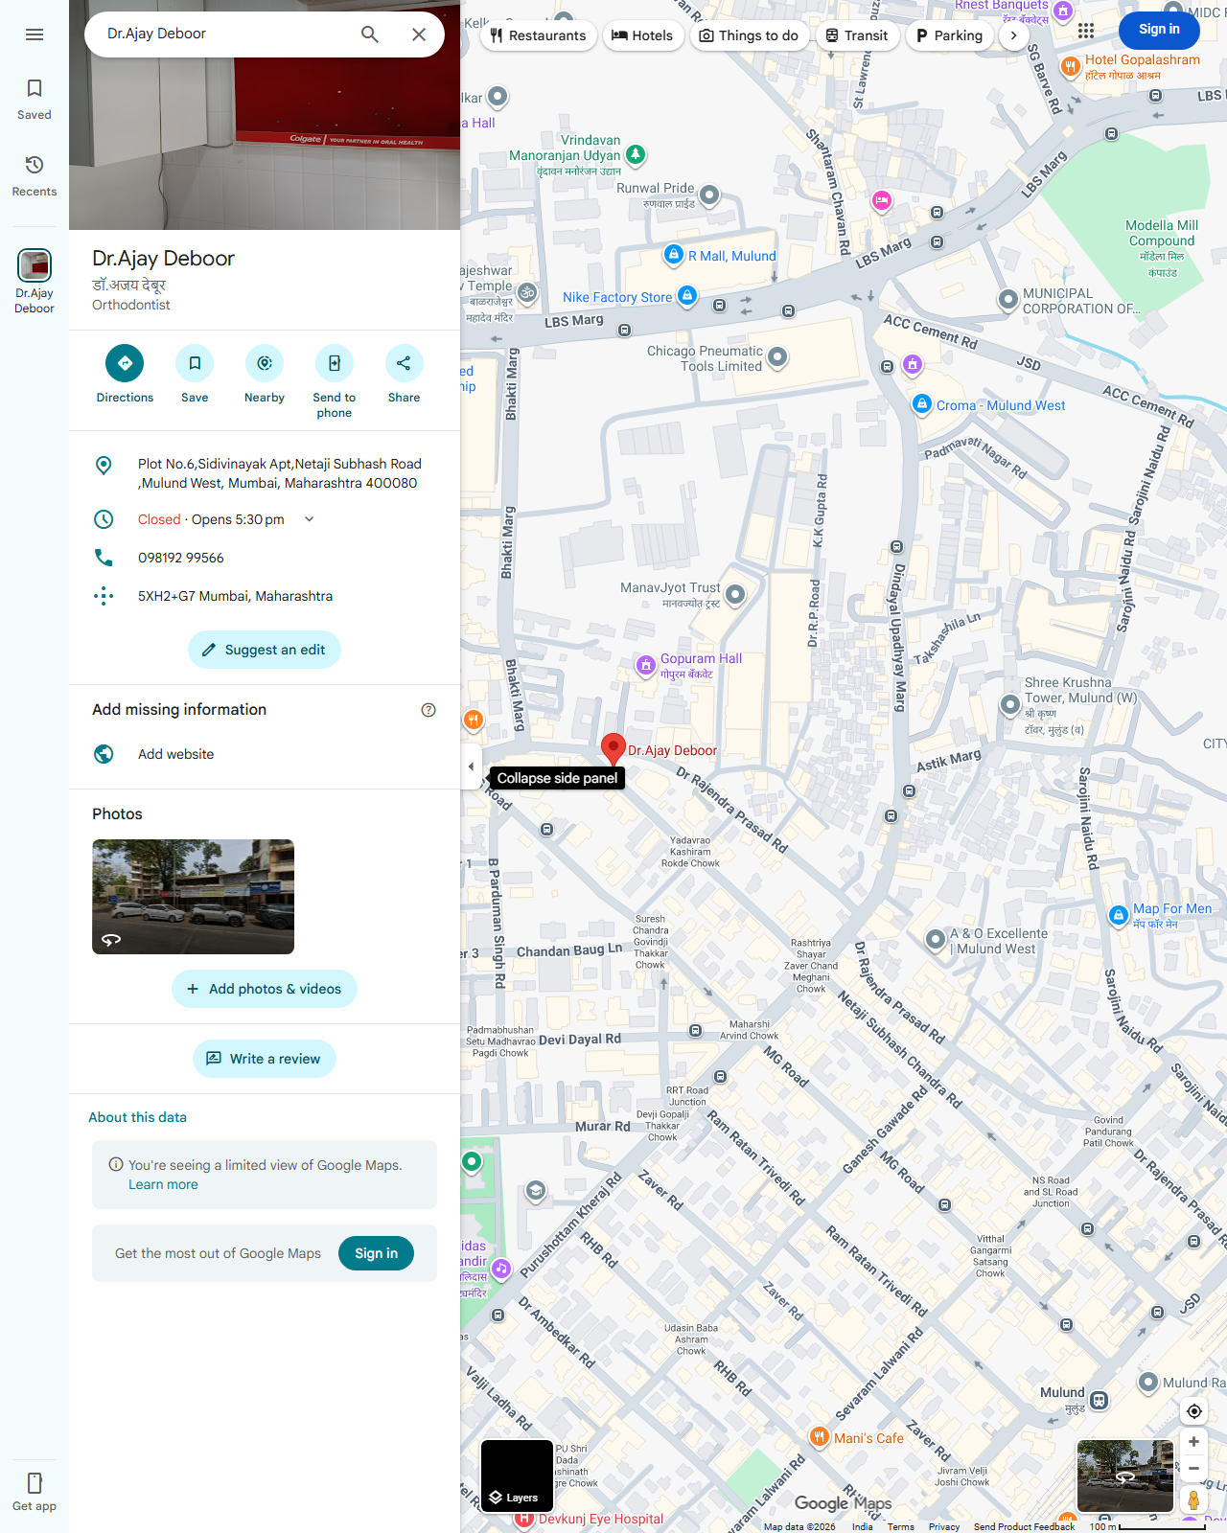The width and height of the screenshot is (1227, 1533).
Task: Click the Map For Men marker
Action: point(1118,915)
